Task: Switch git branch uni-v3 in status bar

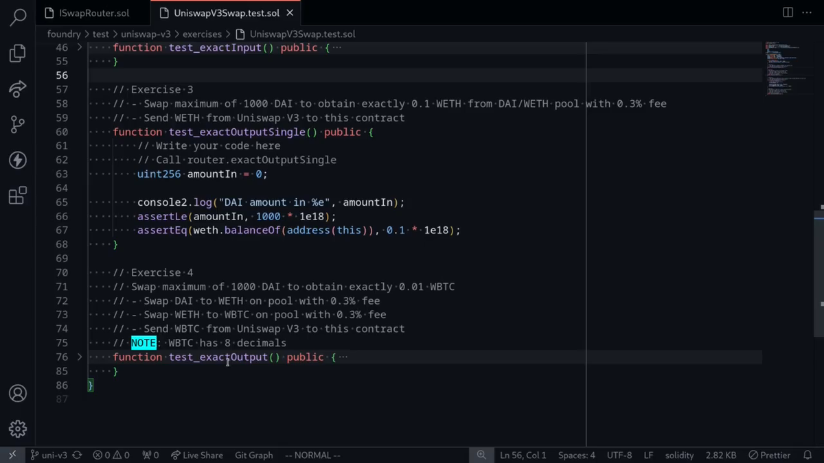Action: (x=49, y=455)
